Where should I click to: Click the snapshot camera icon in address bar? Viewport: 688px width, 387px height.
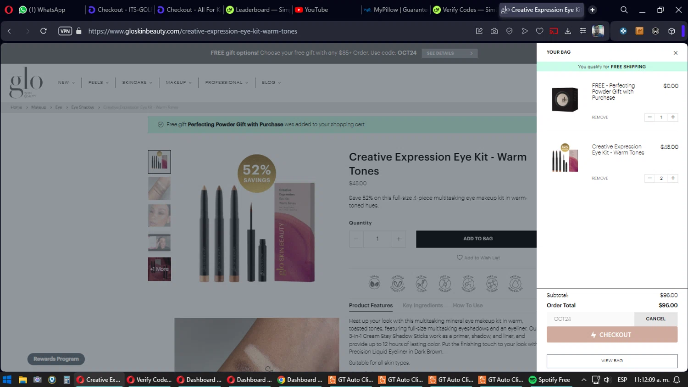(494, 31)
